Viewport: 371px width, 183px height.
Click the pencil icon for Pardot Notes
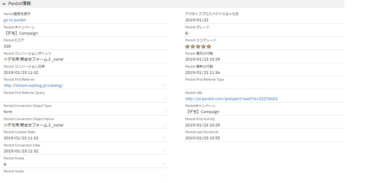point(165,176)
